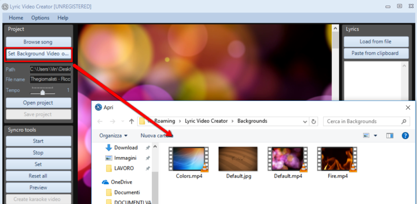Click the Reset all button
Screen dimensions: 417x204
coord(38,176)
